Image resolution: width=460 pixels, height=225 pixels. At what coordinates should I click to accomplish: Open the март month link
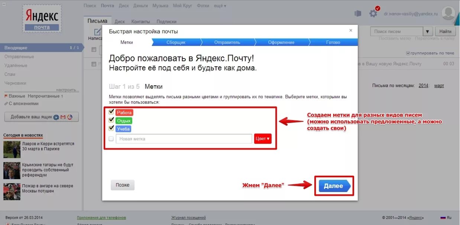pyautogui.click(x=439, y=86)
